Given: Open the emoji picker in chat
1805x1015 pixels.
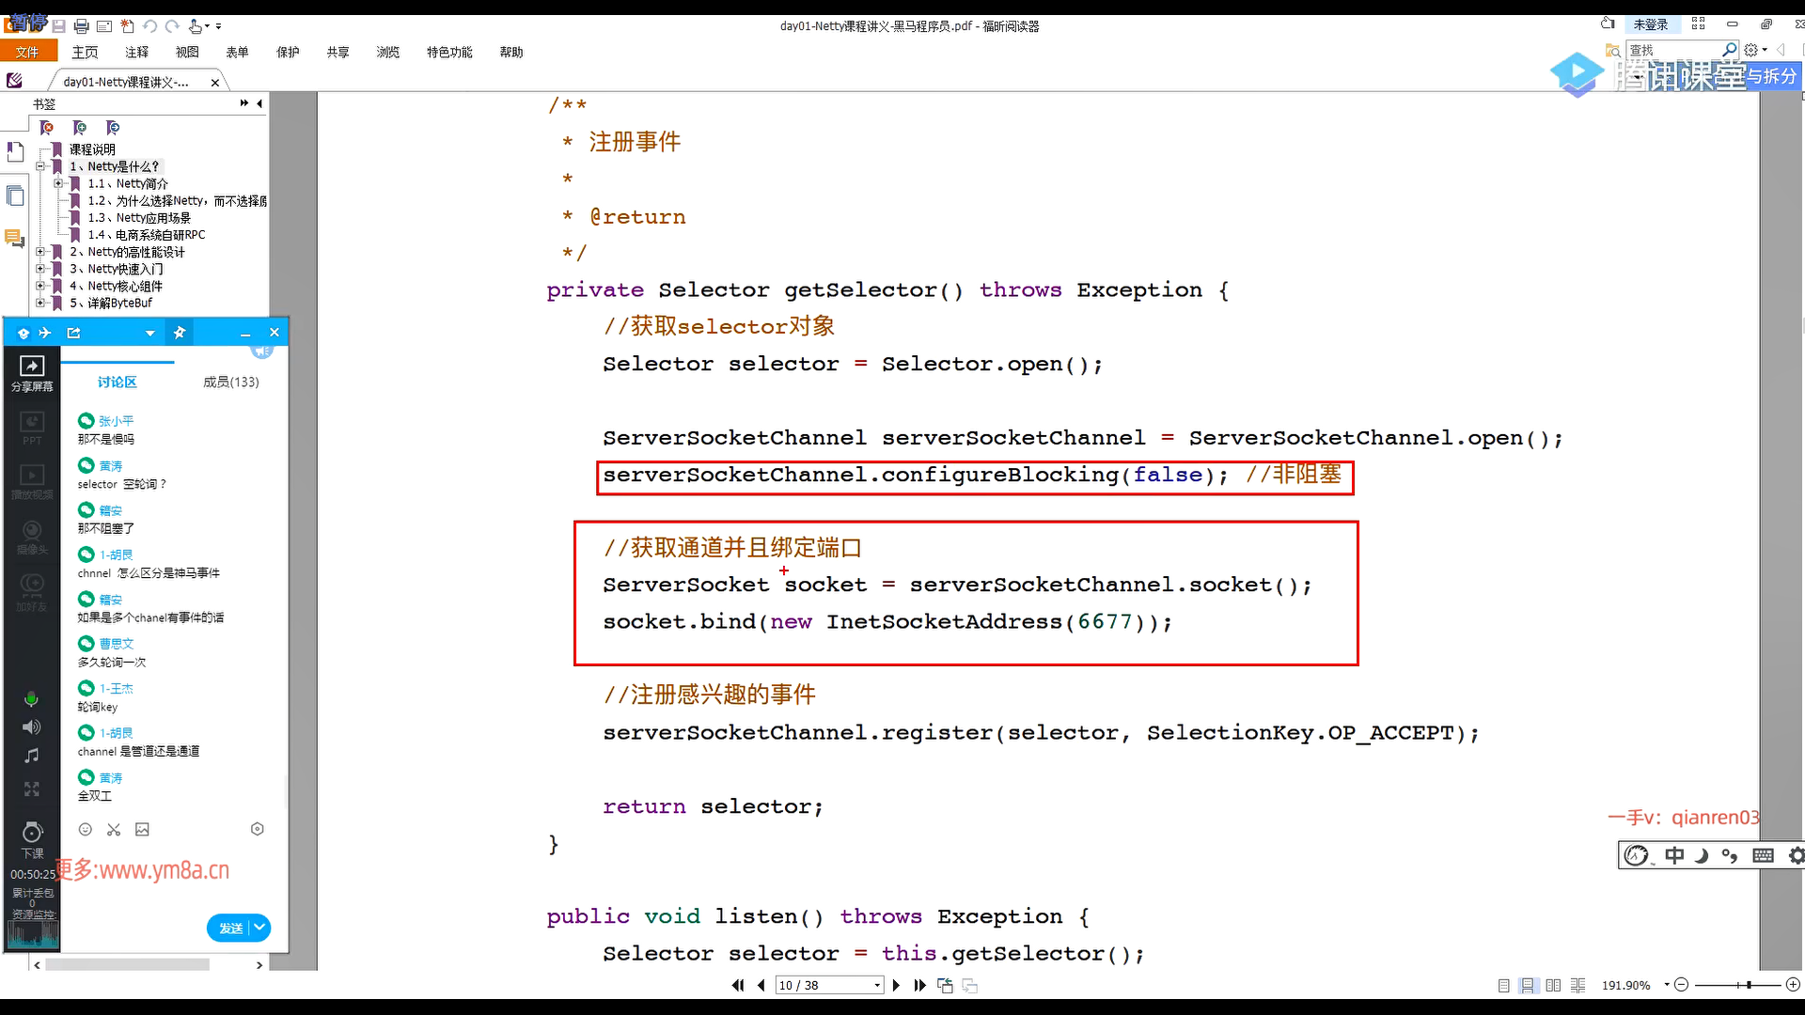Looking at the screenshot, I should [x=86, y=829].
